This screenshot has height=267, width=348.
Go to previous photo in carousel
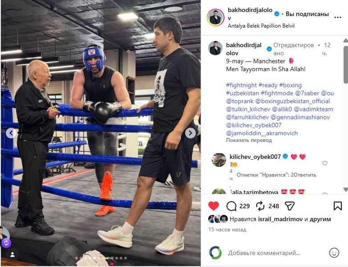[11, 133]
